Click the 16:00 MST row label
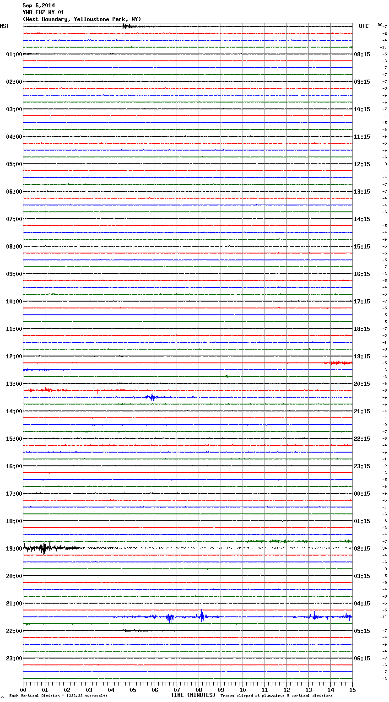The width and height of the screenshot is (389, 702). [x=14, y=466]
